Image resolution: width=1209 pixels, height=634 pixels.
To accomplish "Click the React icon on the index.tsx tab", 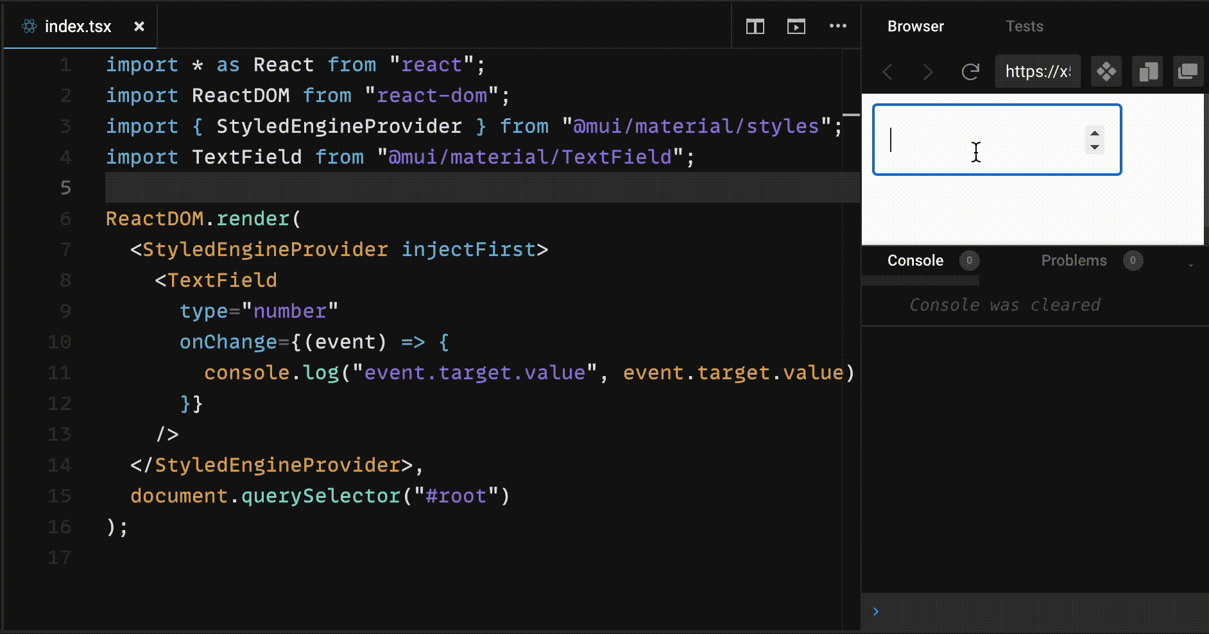I will (x=30, y=26).
